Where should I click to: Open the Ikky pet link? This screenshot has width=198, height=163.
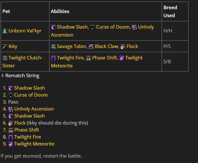[13, 46]
